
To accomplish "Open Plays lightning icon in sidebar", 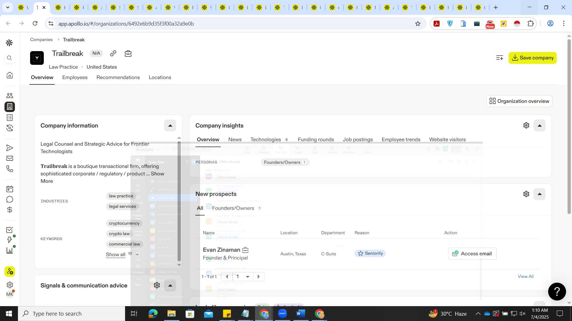I will (10, 240).
